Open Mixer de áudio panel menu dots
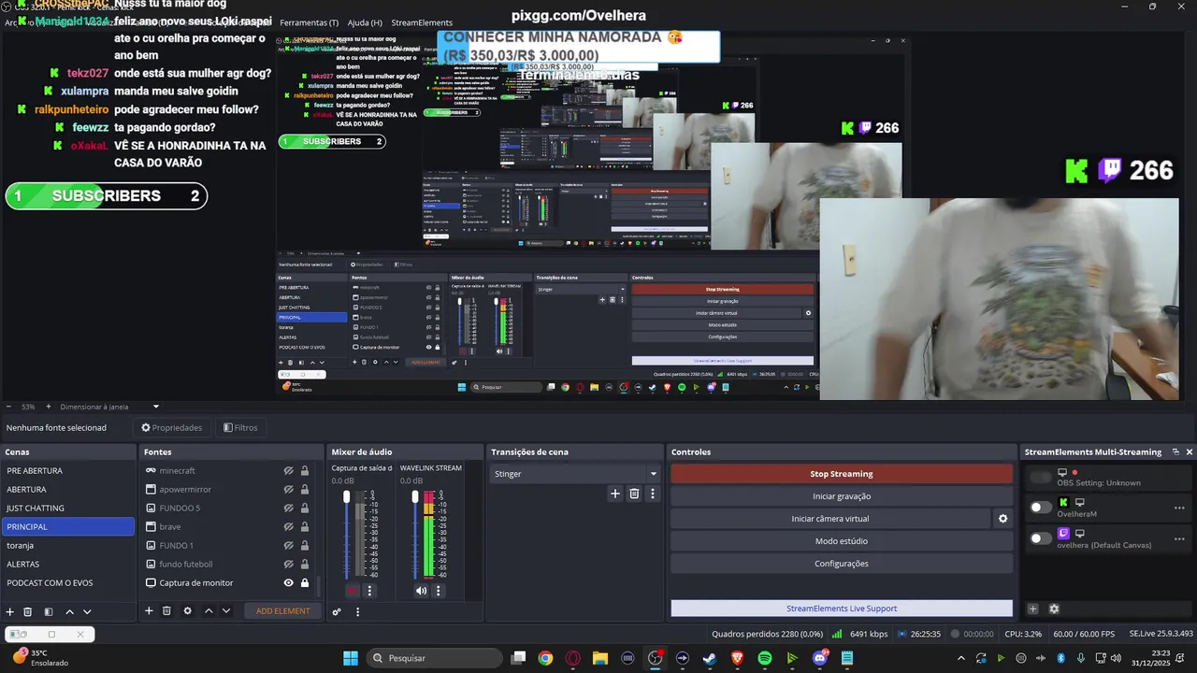 tap(357, 611)
